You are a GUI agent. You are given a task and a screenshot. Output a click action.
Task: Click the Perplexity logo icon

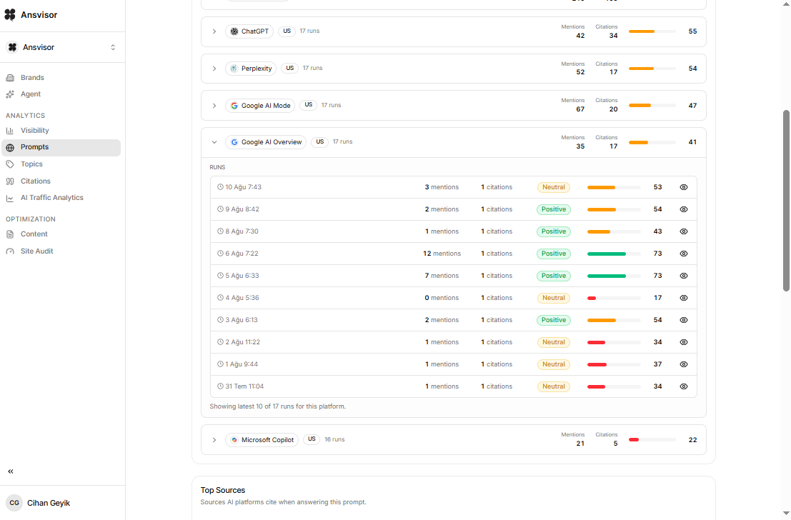[x=234, y=69]
